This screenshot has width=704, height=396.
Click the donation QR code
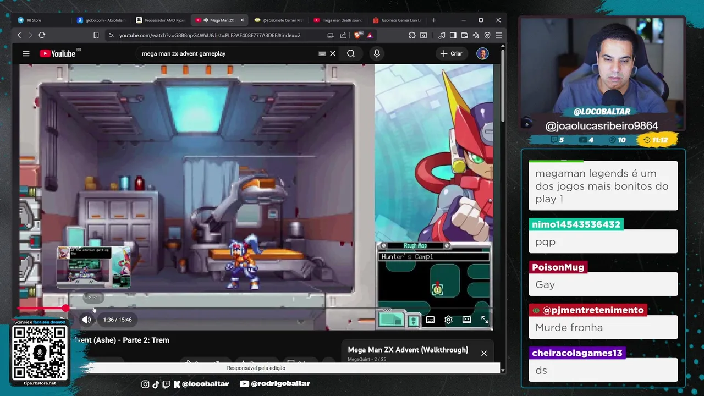point(40,353)
